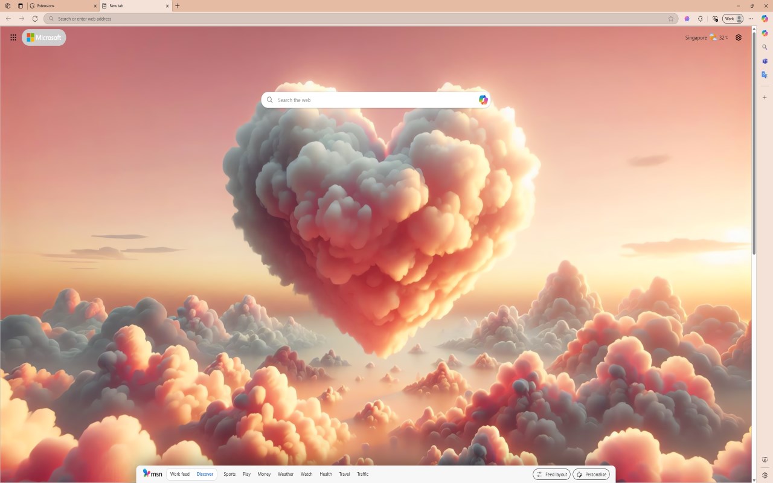Add page to favorites with star icon
The height and width of the screenshot is (483, 773).
tap(671, 19)
